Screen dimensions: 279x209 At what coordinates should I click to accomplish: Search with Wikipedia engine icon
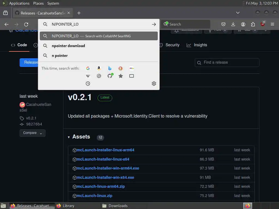[88, 76]
